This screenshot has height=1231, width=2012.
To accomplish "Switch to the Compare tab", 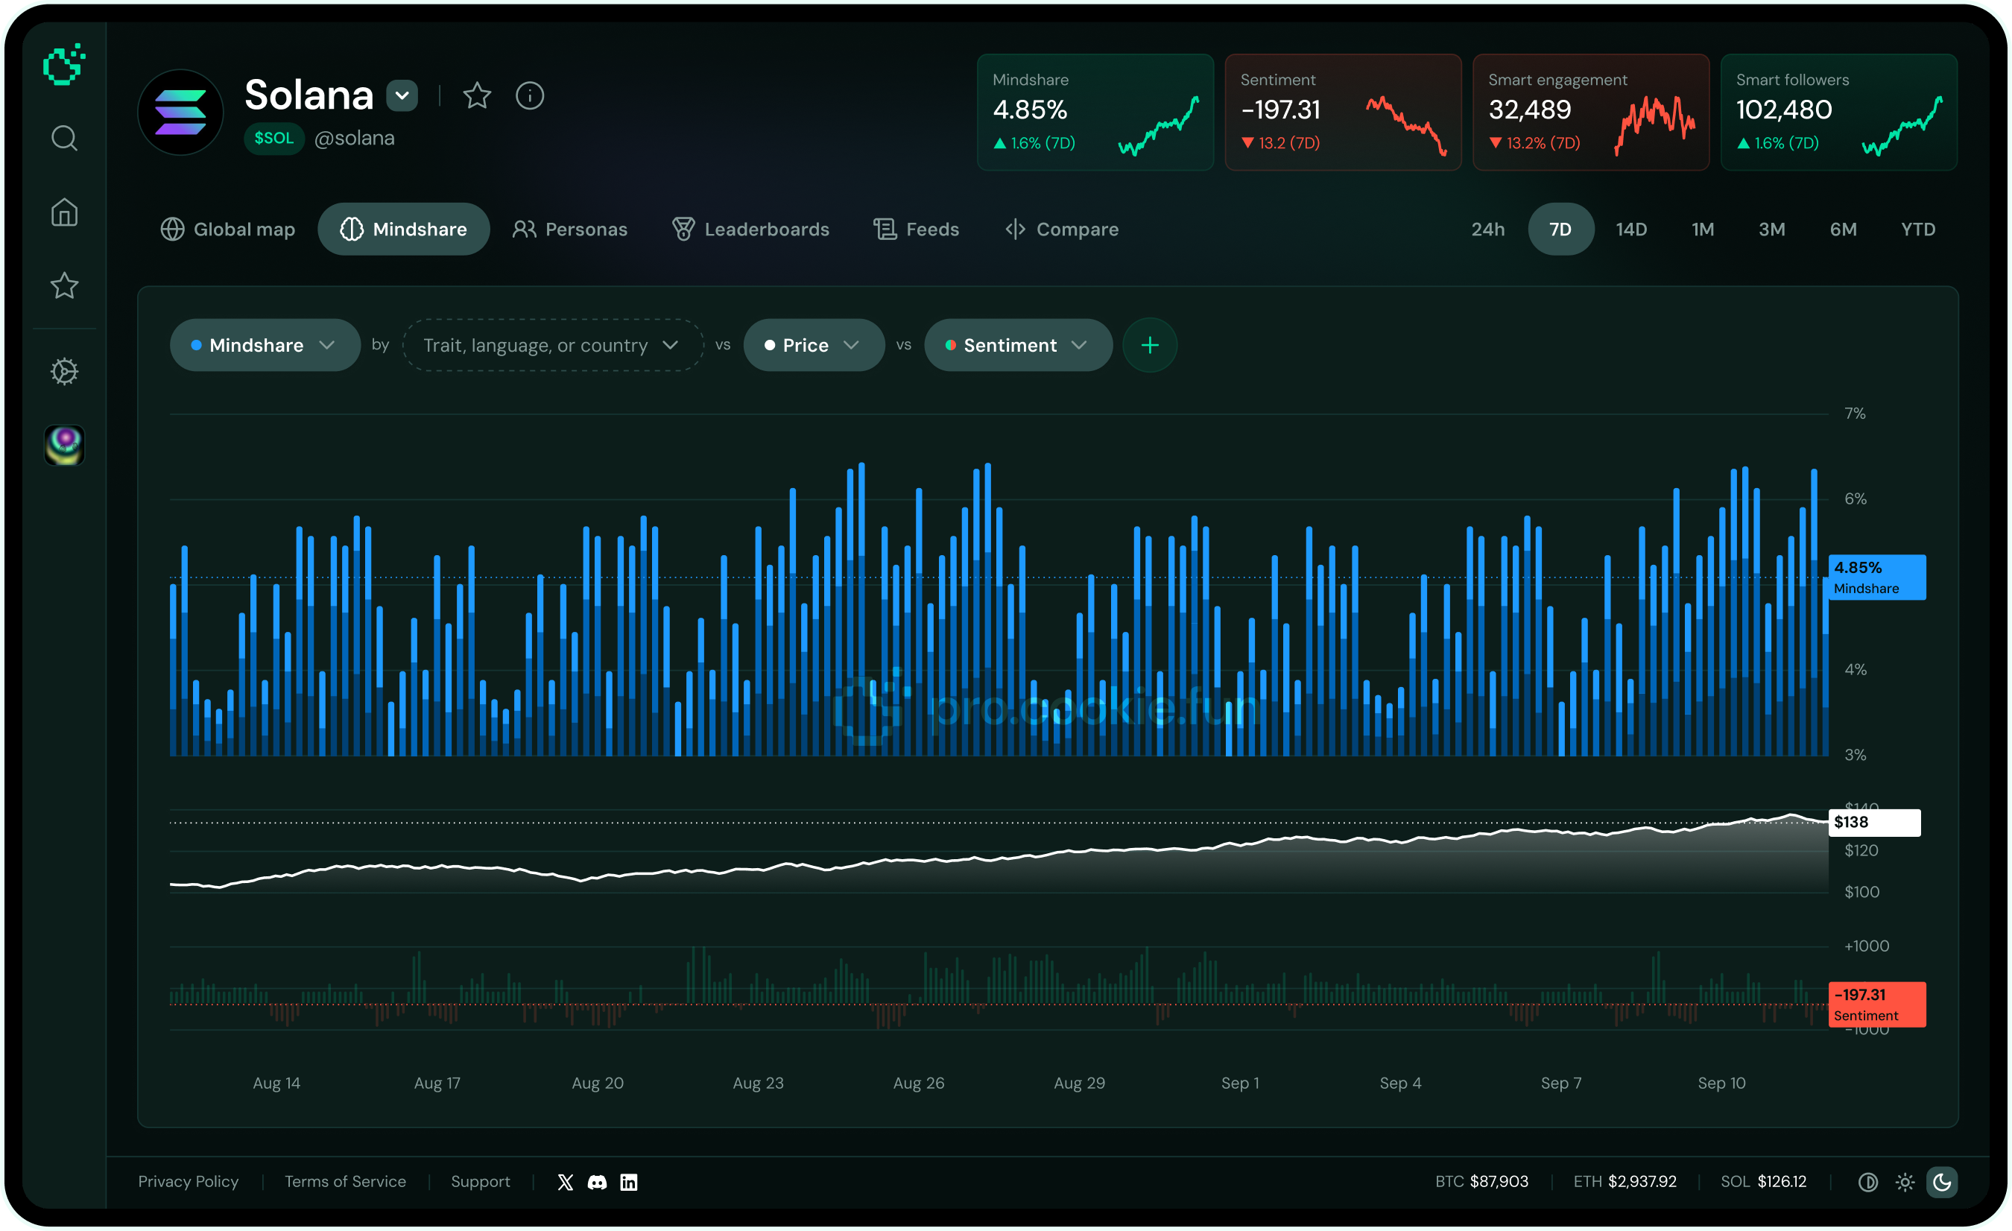I will (x=1062, y=230).
